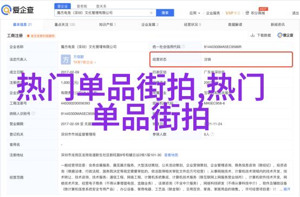Viewport: 300px width, 197px height.
Task: Click the blue 搜索 button
Action: tap(165, 13)
